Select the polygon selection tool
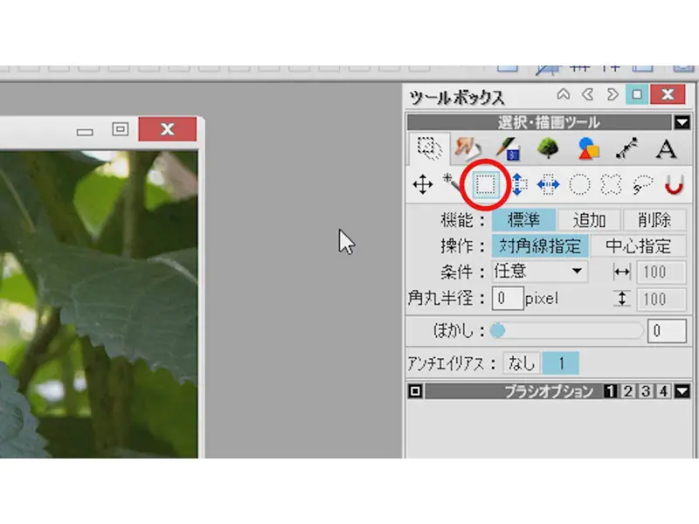699x524 pixels. (x=612, y=184)
